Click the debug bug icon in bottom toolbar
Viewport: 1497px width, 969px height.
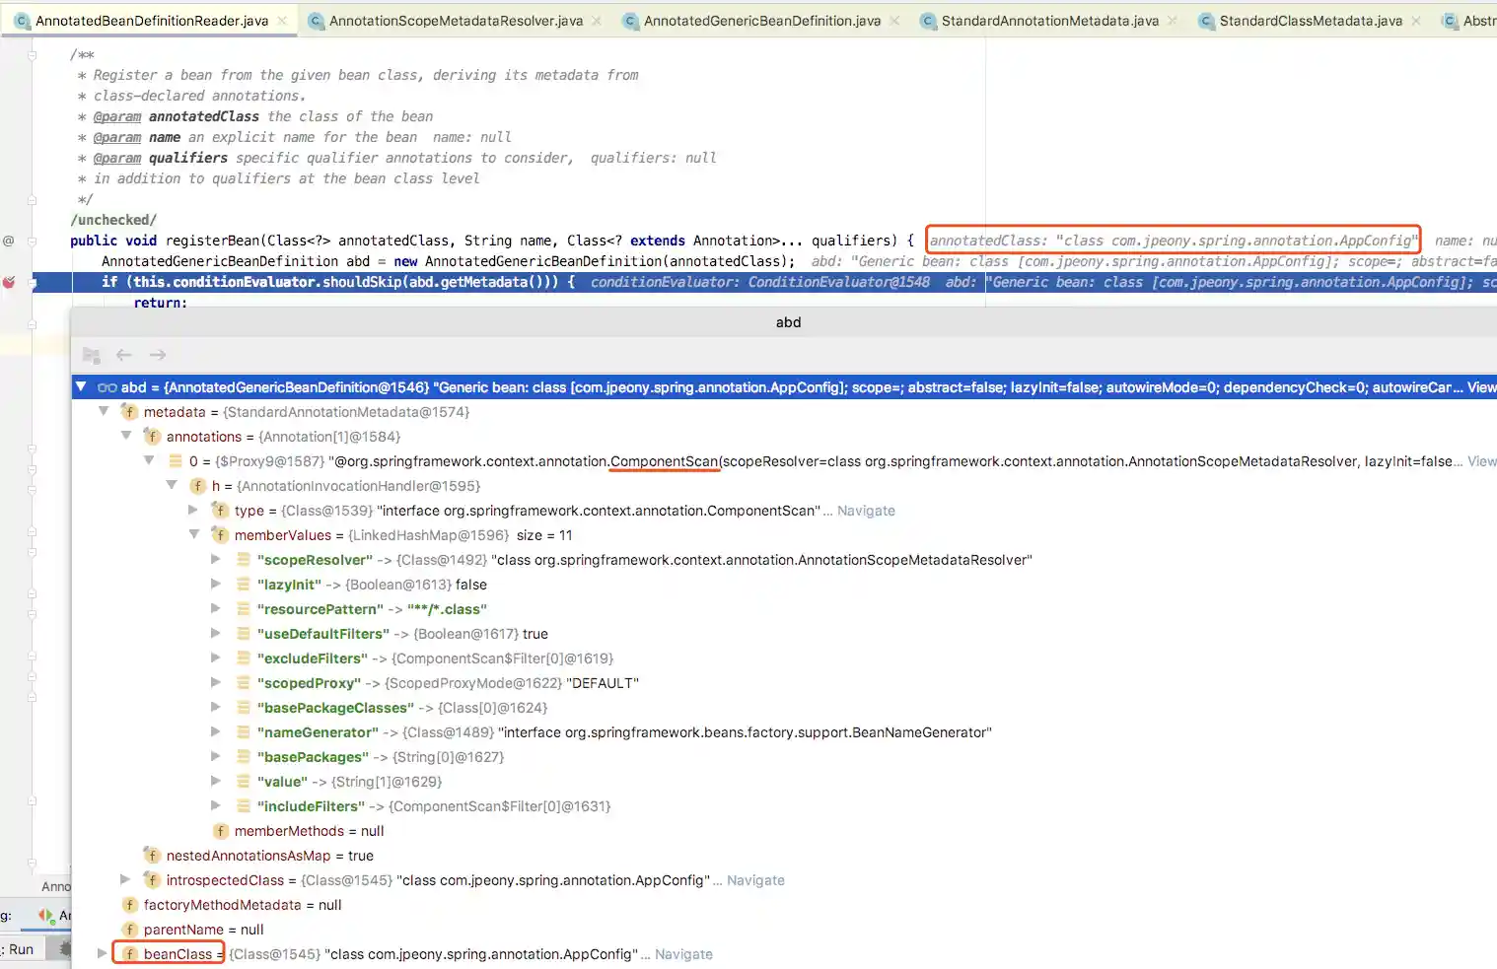(x=65, y=948)
